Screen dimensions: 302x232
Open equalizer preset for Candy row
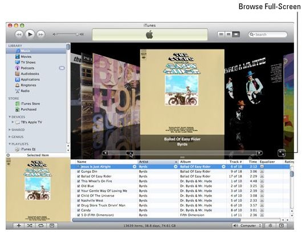point(262,210)
